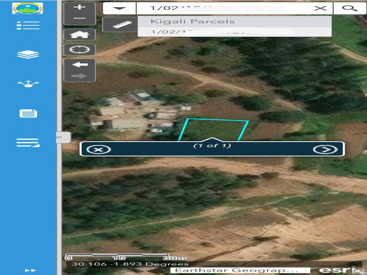
Task: Go to previous map extent
Action: 79,65
